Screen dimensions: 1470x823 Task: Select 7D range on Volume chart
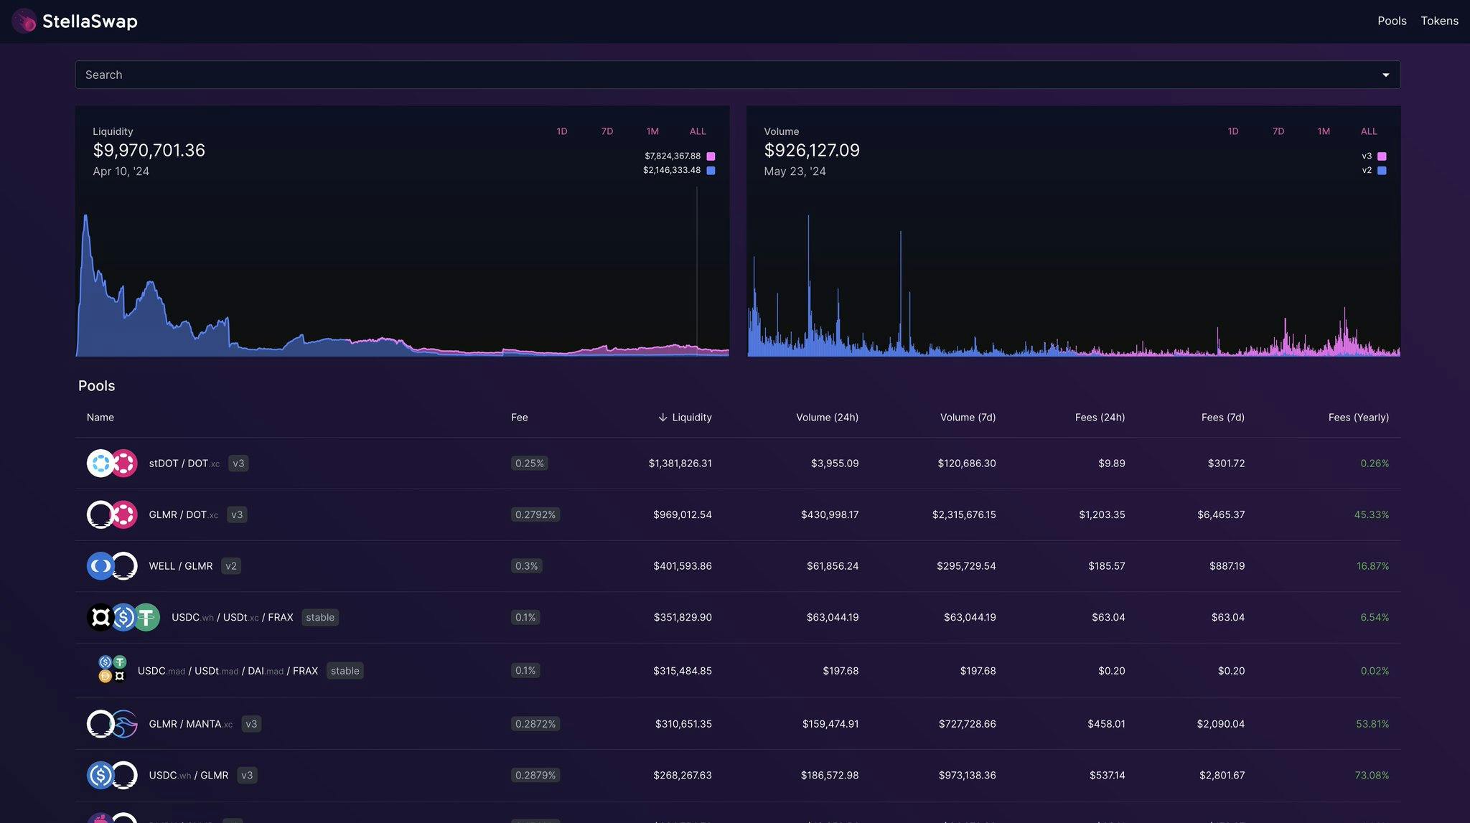point(1278,131)
